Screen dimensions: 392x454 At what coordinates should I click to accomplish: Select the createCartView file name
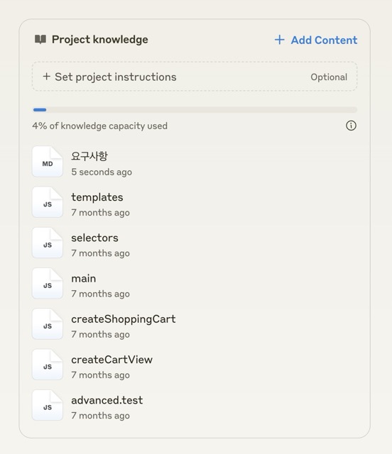click(x=112, y=360)
